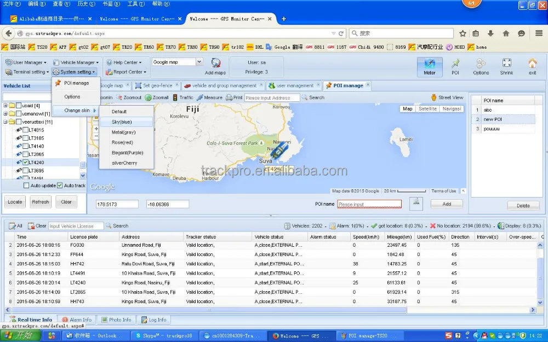This screenshot has width=548, height=342.
Task: Click the POI name input field
Action: click(x=369, y=204)
